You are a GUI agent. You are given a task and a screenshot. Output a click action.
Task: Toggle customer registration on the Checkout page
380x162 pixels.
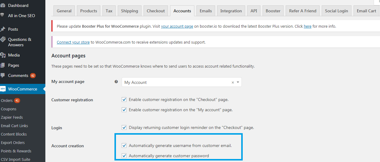pyautogui.click(x=124, y=99)
